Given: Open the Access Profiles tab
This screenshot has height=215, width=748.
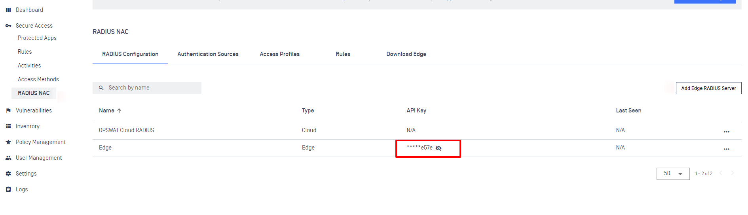Looking at the screenshot, I should point(279,54).
